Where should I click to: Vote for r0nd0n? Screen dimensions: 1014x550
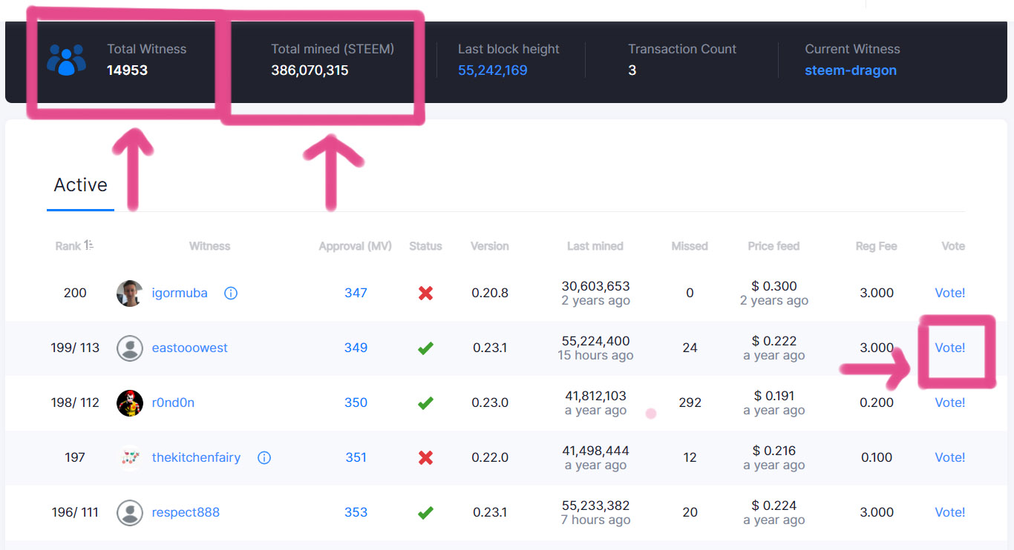click(950, 403)
